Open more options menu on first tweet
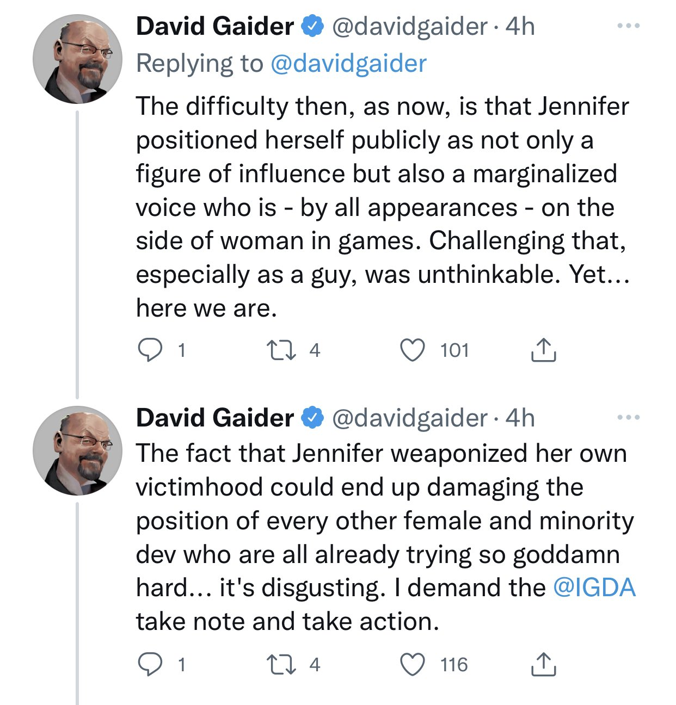This screenshot has height=705, width=676. [x=629, y=26]
